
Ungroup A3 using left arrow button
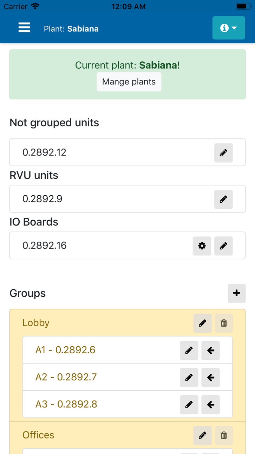click(210, 405)
